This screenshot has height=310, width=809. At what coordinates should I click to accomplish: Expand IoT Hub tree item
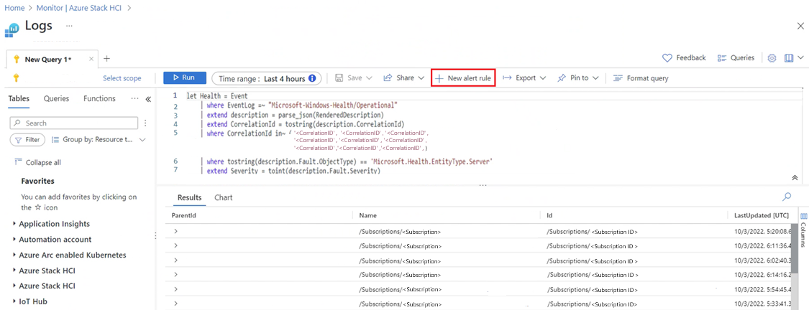14,301
